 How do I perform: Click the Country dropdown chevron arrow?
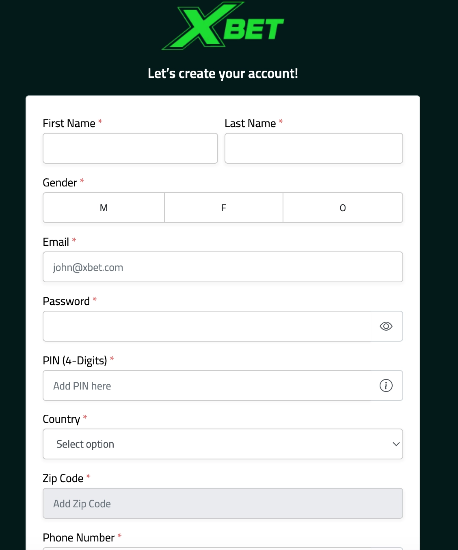tap(396, 444)
